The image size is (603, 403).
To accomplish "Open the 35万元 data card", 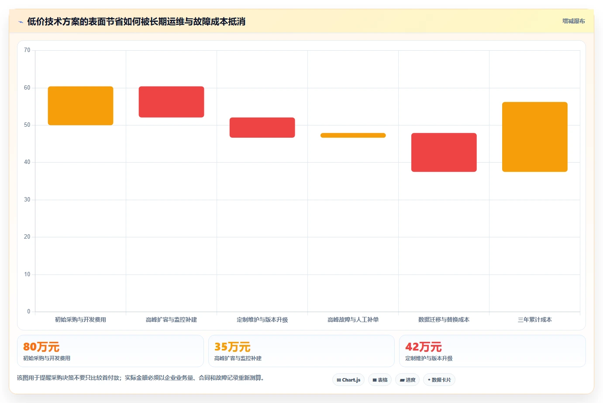I will (x=301, y=351).
